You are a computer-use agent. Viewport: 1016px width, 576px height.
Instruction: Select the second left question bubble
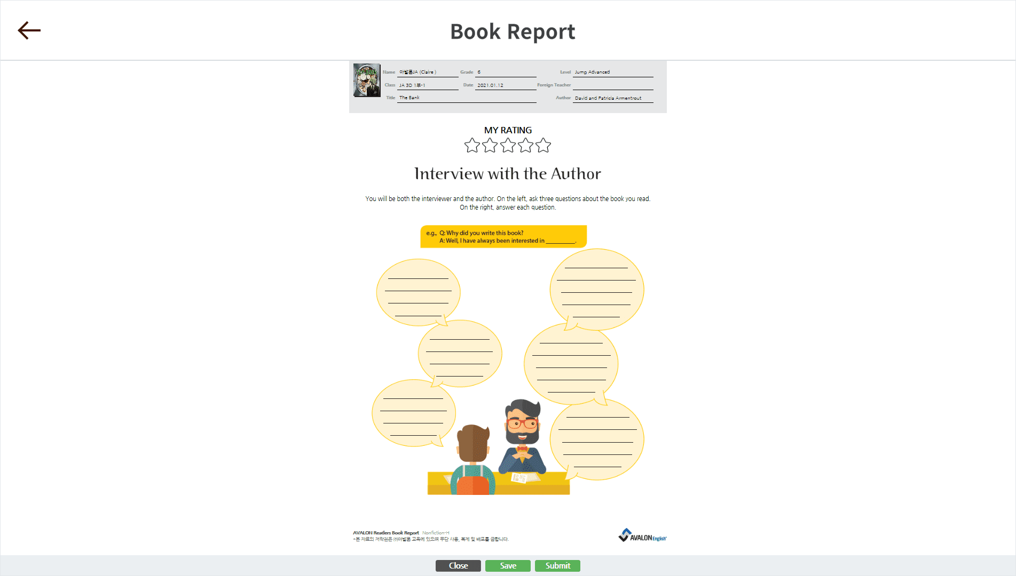pyautogui.click(x=460, y=353)
